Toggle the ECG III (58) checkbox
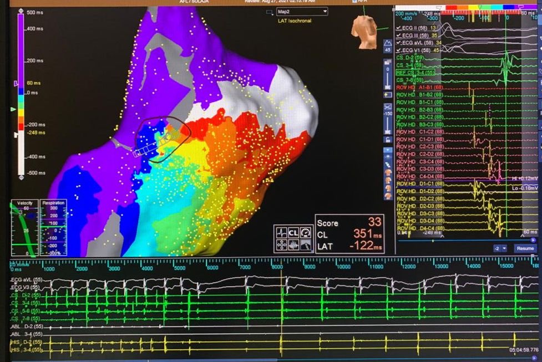 tap(398, 35)
